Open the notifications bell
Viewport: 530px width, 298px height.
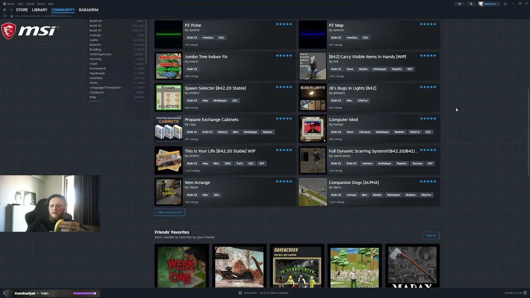click(x=471, y=4)
